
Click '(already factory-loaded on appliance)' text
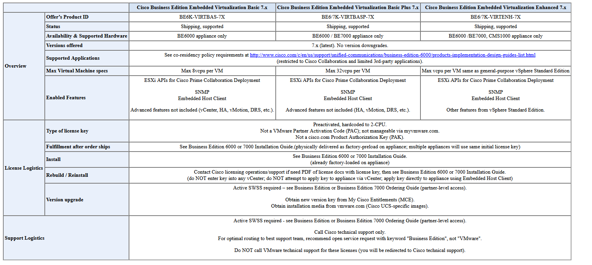coord(350,163)
